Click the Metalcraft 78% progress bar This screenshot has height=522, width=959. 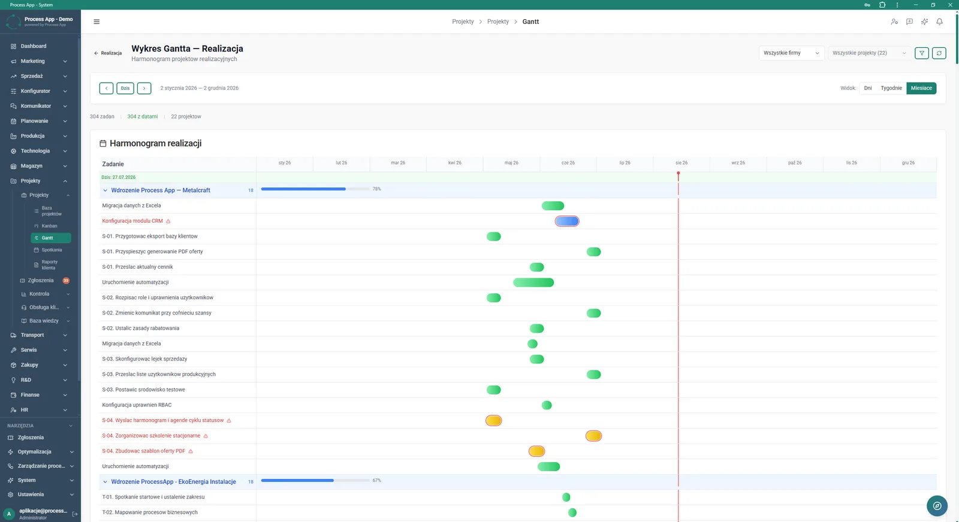pos(315,189)
